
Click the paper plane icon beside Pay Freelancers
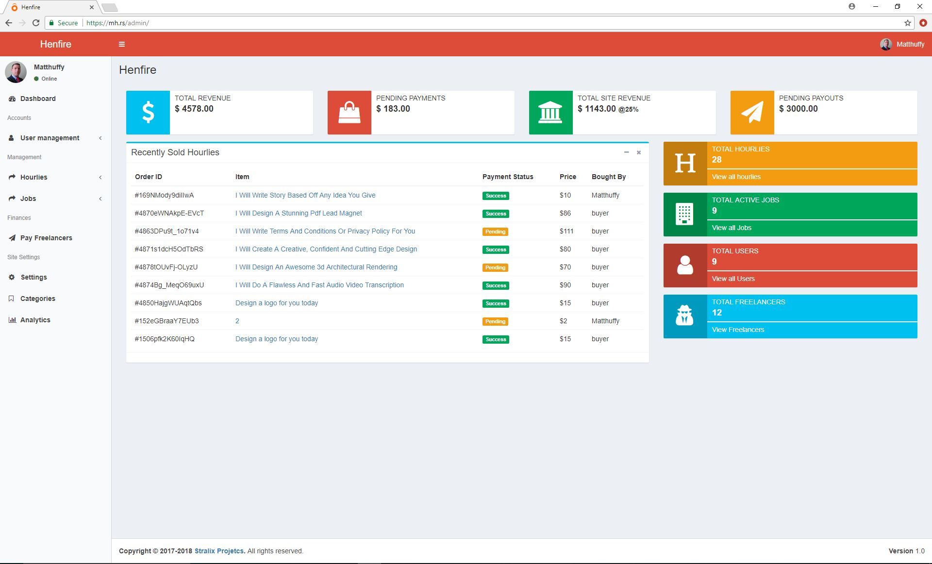[x=12, y=238]
